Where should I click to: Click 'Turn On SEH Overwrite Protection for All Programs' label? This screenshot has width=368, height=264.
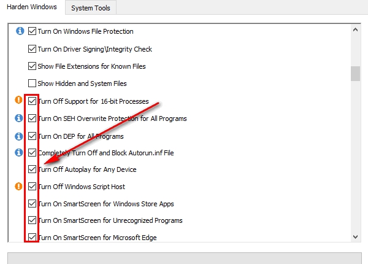tap(112, 118)
